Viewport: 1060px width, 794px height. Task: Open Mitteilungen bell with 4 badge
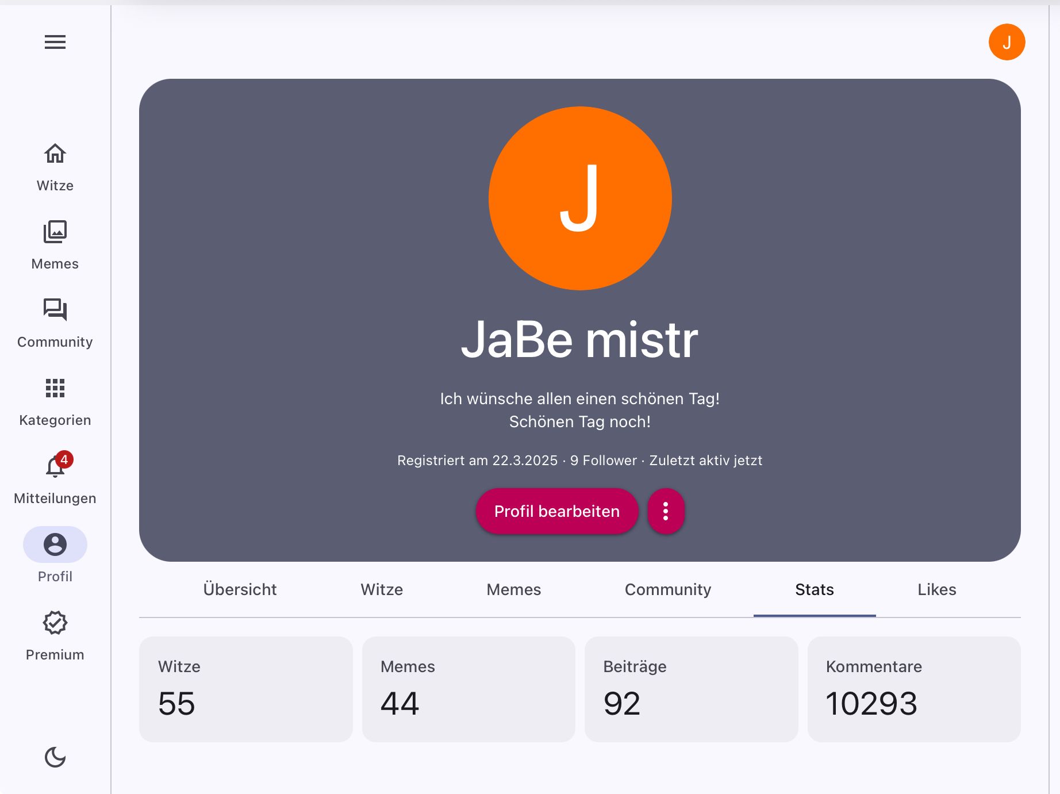click(55, 467)
